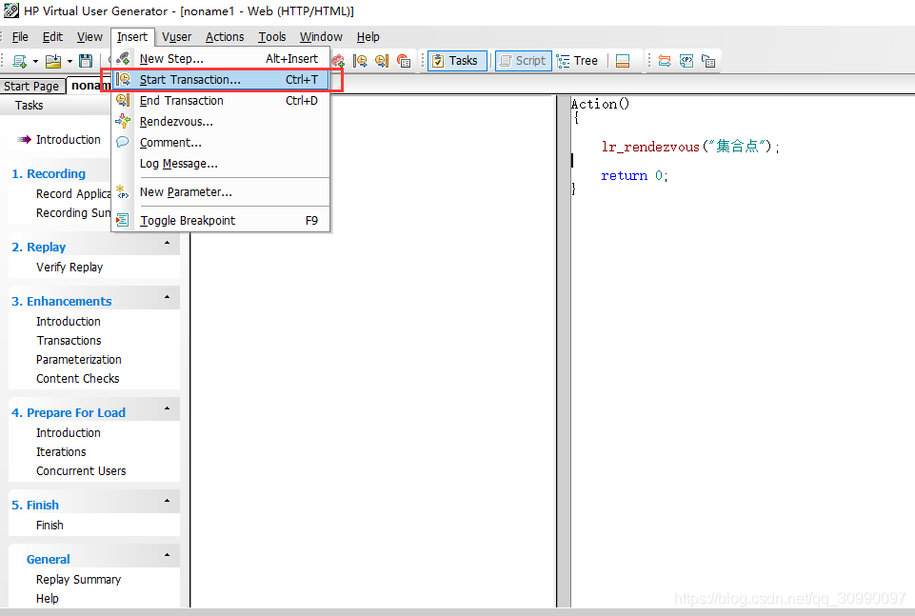
Task: Open the Iterations task
Action: coord(61,452)
